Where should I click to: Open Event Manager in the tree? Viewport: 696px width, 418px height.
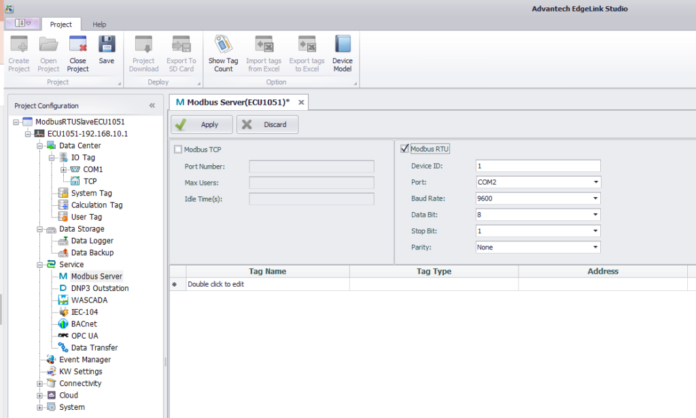[85, 360]
